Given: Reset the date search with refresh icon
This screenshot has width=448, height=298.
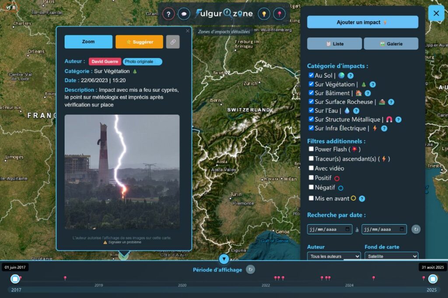Looking at the screenshot, I should [416, 229].
